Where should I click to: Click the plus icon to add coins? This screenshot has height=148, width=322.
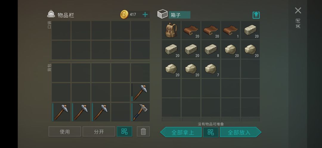click(x=145, y=15)
